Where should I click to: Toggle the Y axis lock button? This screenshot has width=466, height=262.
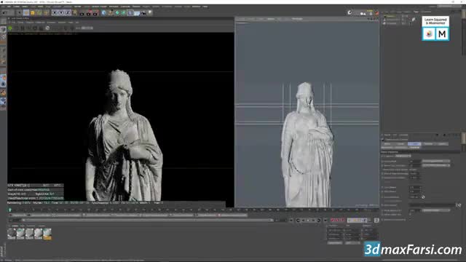pyautogui.click(x=61, y=13)
